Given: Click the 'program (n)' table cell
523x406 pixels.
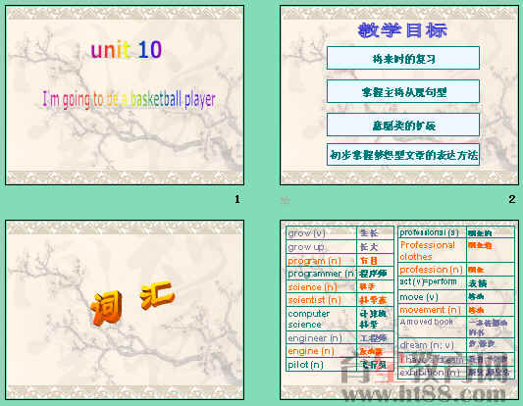Looking at the screenshot, I should coord(322,261).
